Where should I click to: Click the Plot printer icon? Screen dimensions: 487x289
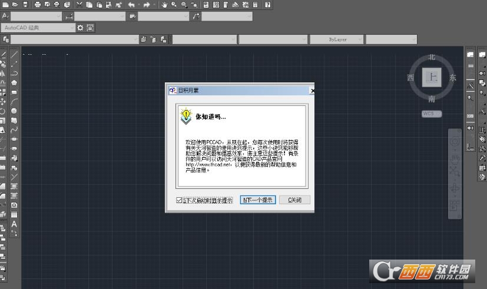pos(38,5)
